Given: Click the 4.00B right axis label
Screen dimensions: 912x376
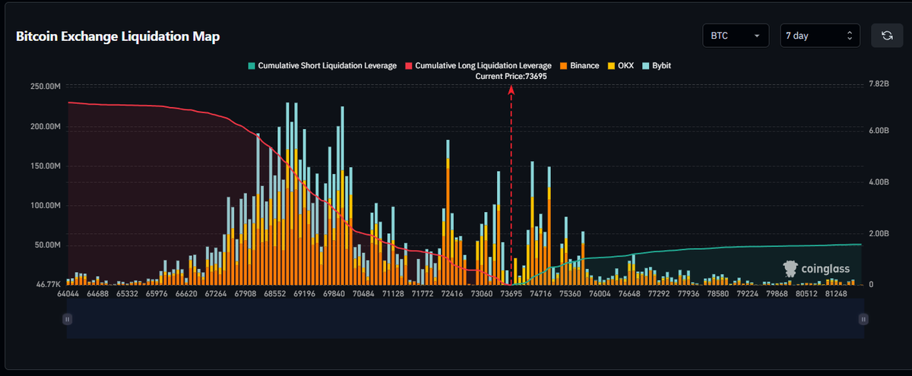Looking at the screenshot, I should (879, 182).
